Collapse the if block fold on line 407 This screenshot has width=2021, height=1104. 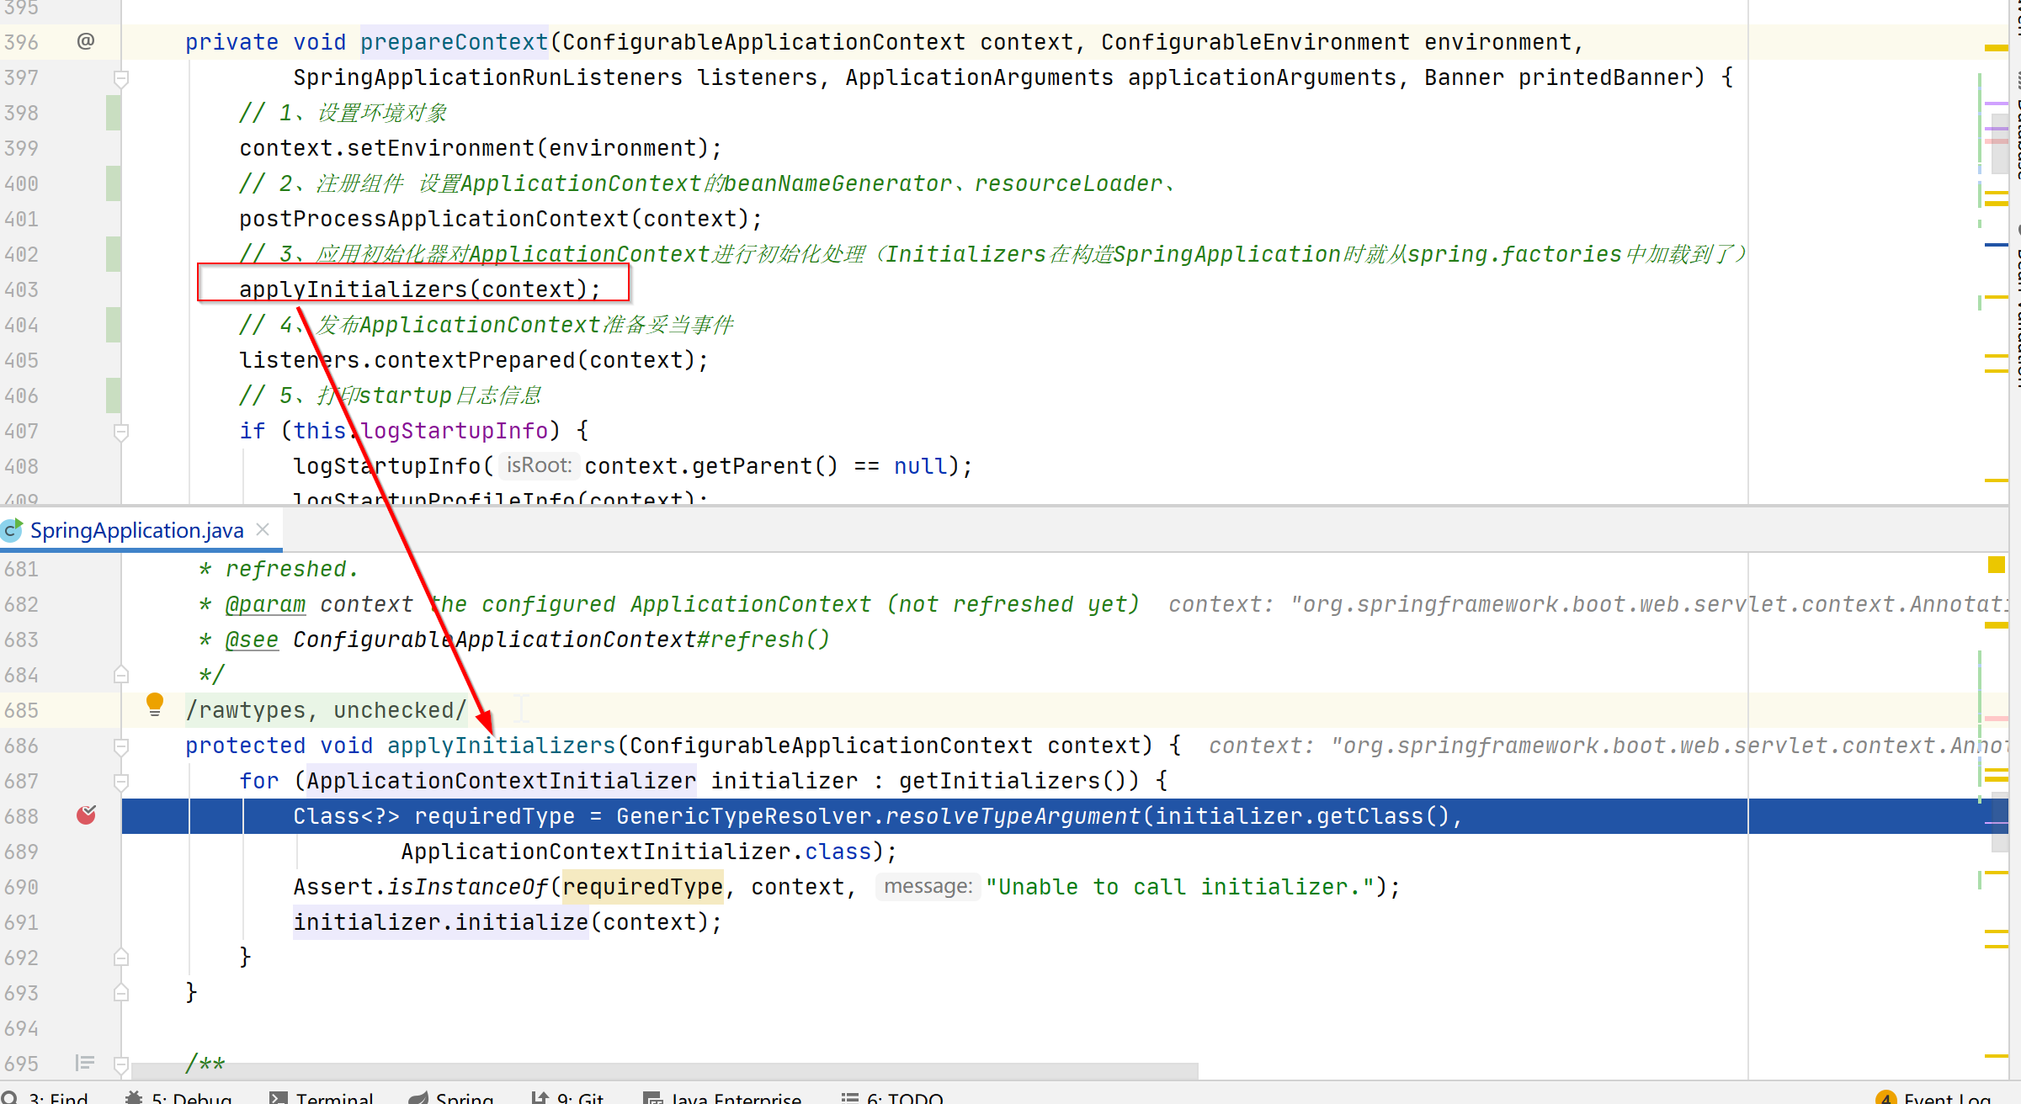(121, 433)
